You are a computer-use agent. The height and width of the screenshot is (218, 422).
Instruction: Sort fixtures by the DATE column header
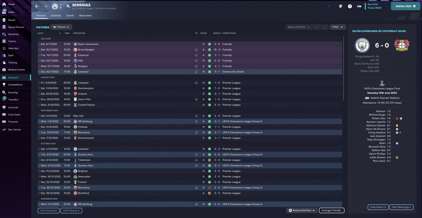click(41, 33)
